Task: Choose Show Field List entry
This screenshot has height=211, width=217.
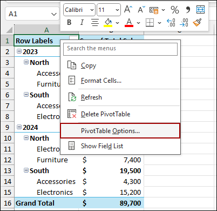Action: (120, 146)
